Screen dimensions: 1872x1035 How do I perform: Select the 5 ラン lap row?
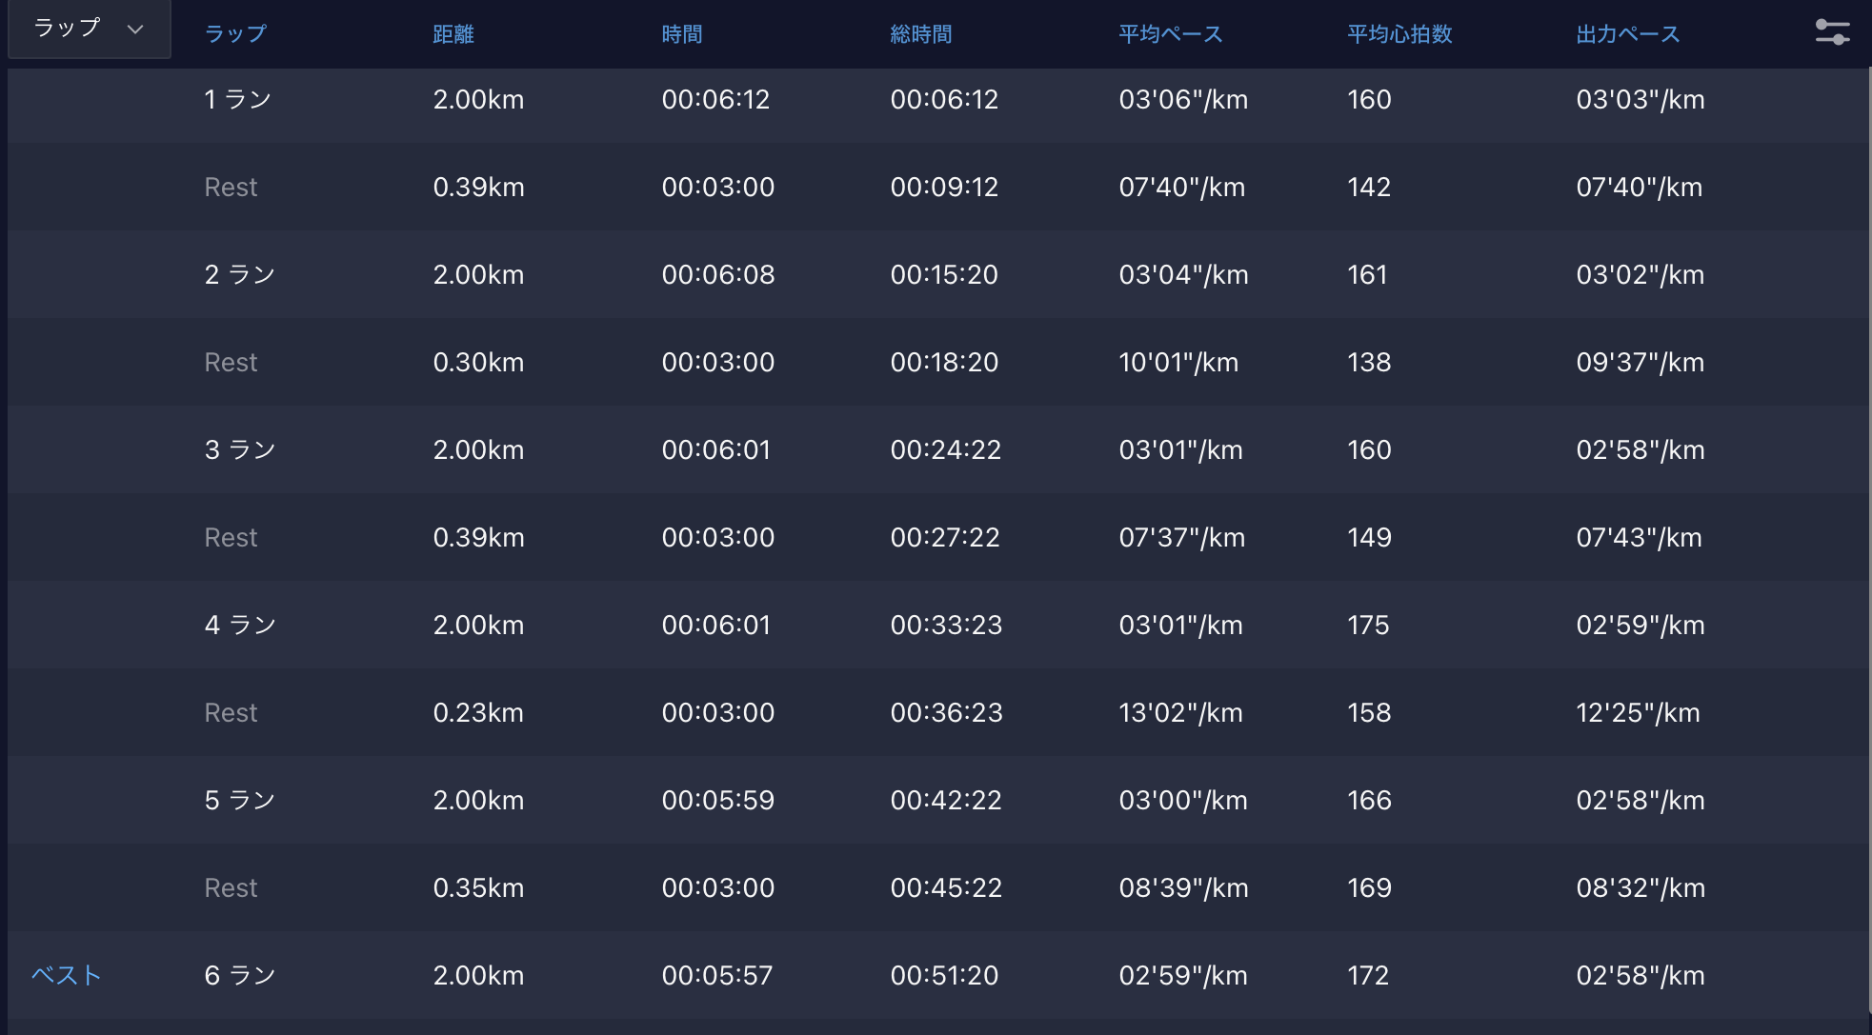click(240, 801)
